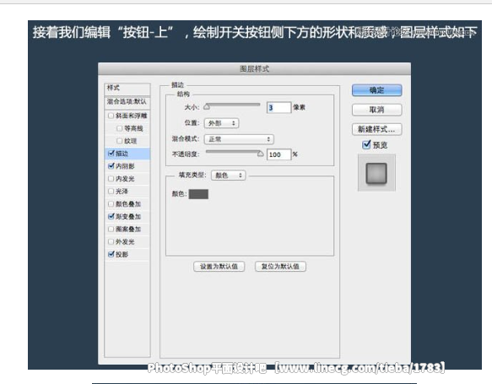
Task: Select the 投影 style row label
Action: pyautogui.click(x=122, y=254)
